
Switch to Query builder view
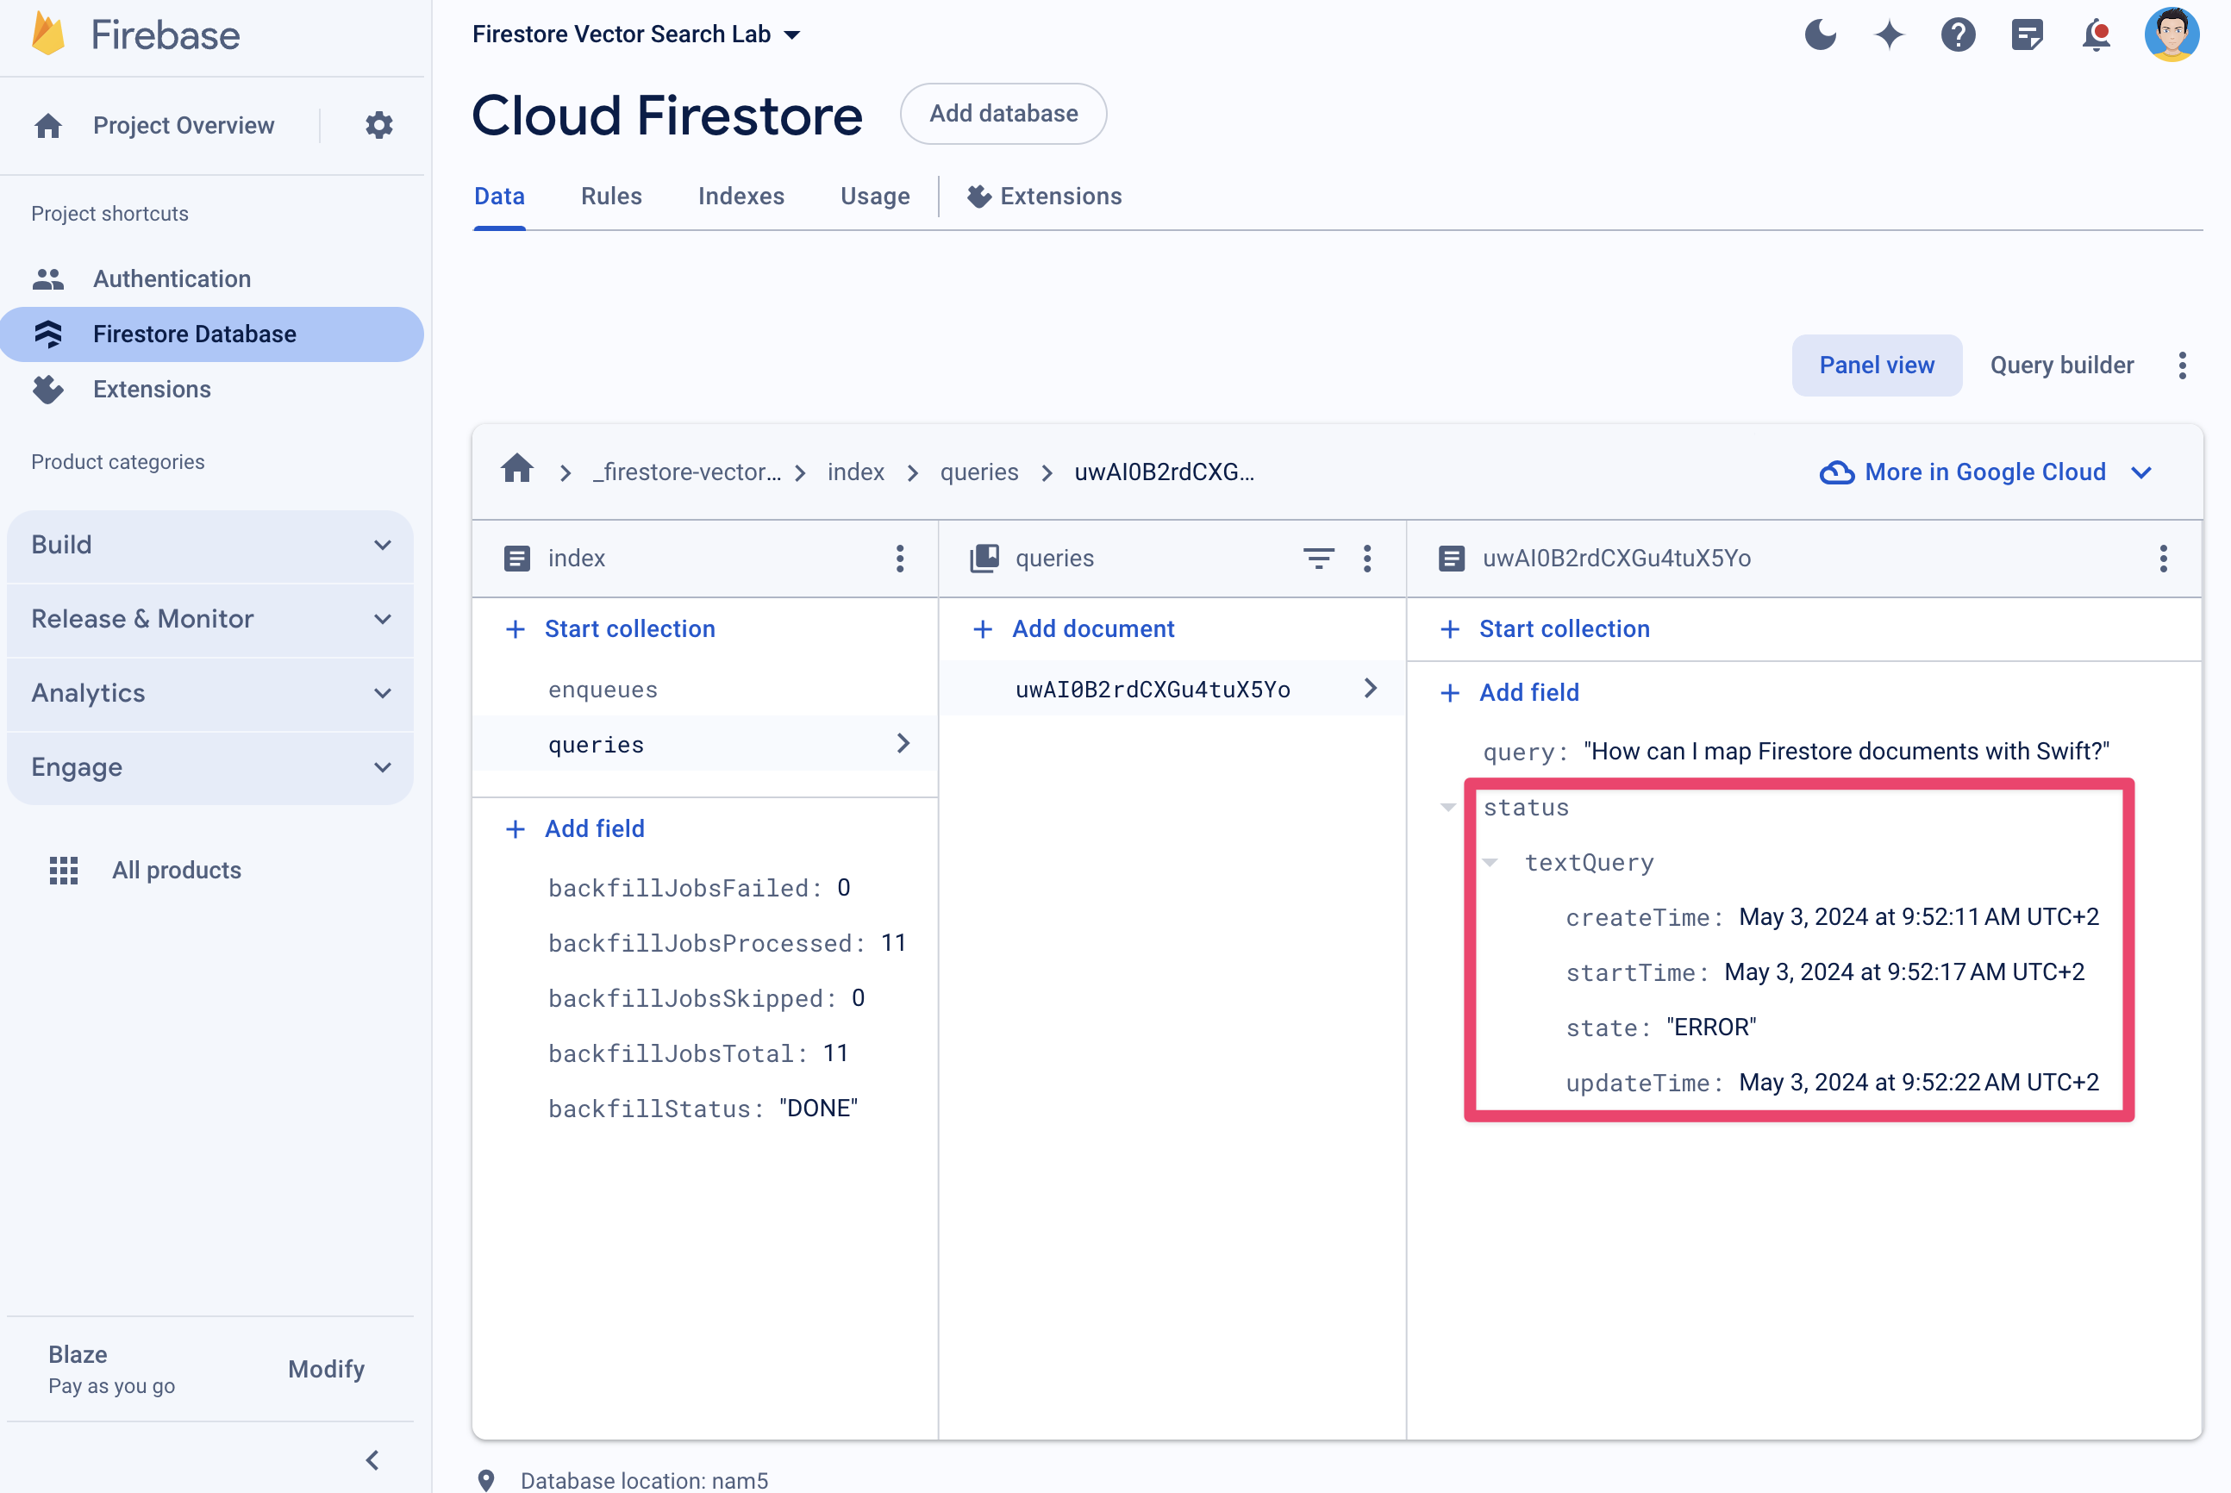click(x=2061, y=363)
